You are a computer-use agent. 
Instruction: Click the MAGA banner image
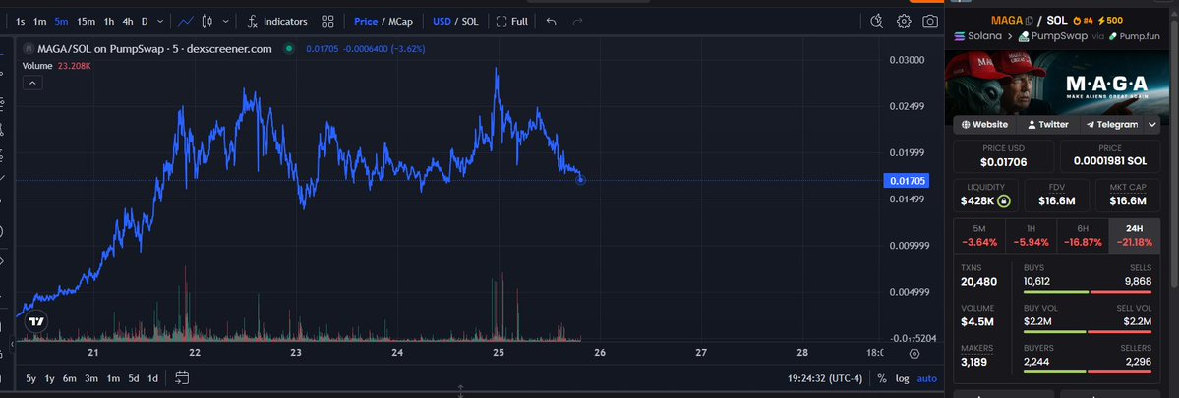coord(1056,83)
